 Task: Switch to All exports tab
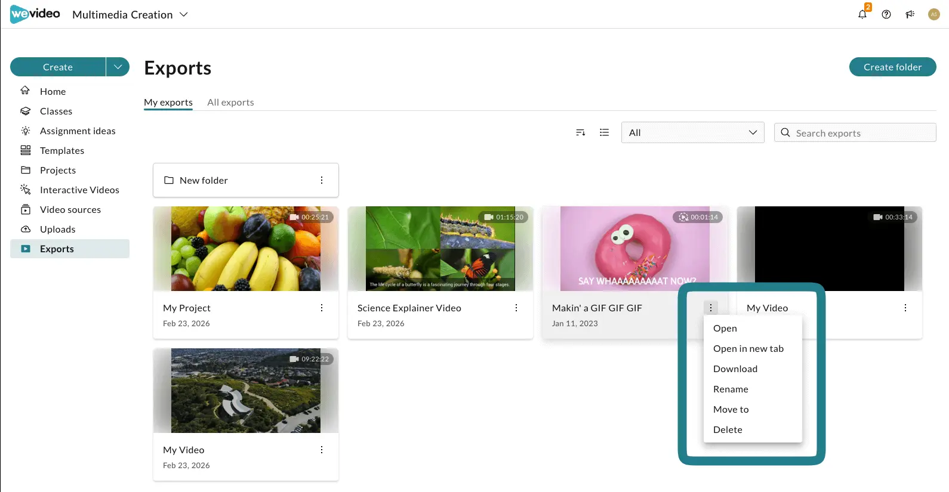coord(230,102)
